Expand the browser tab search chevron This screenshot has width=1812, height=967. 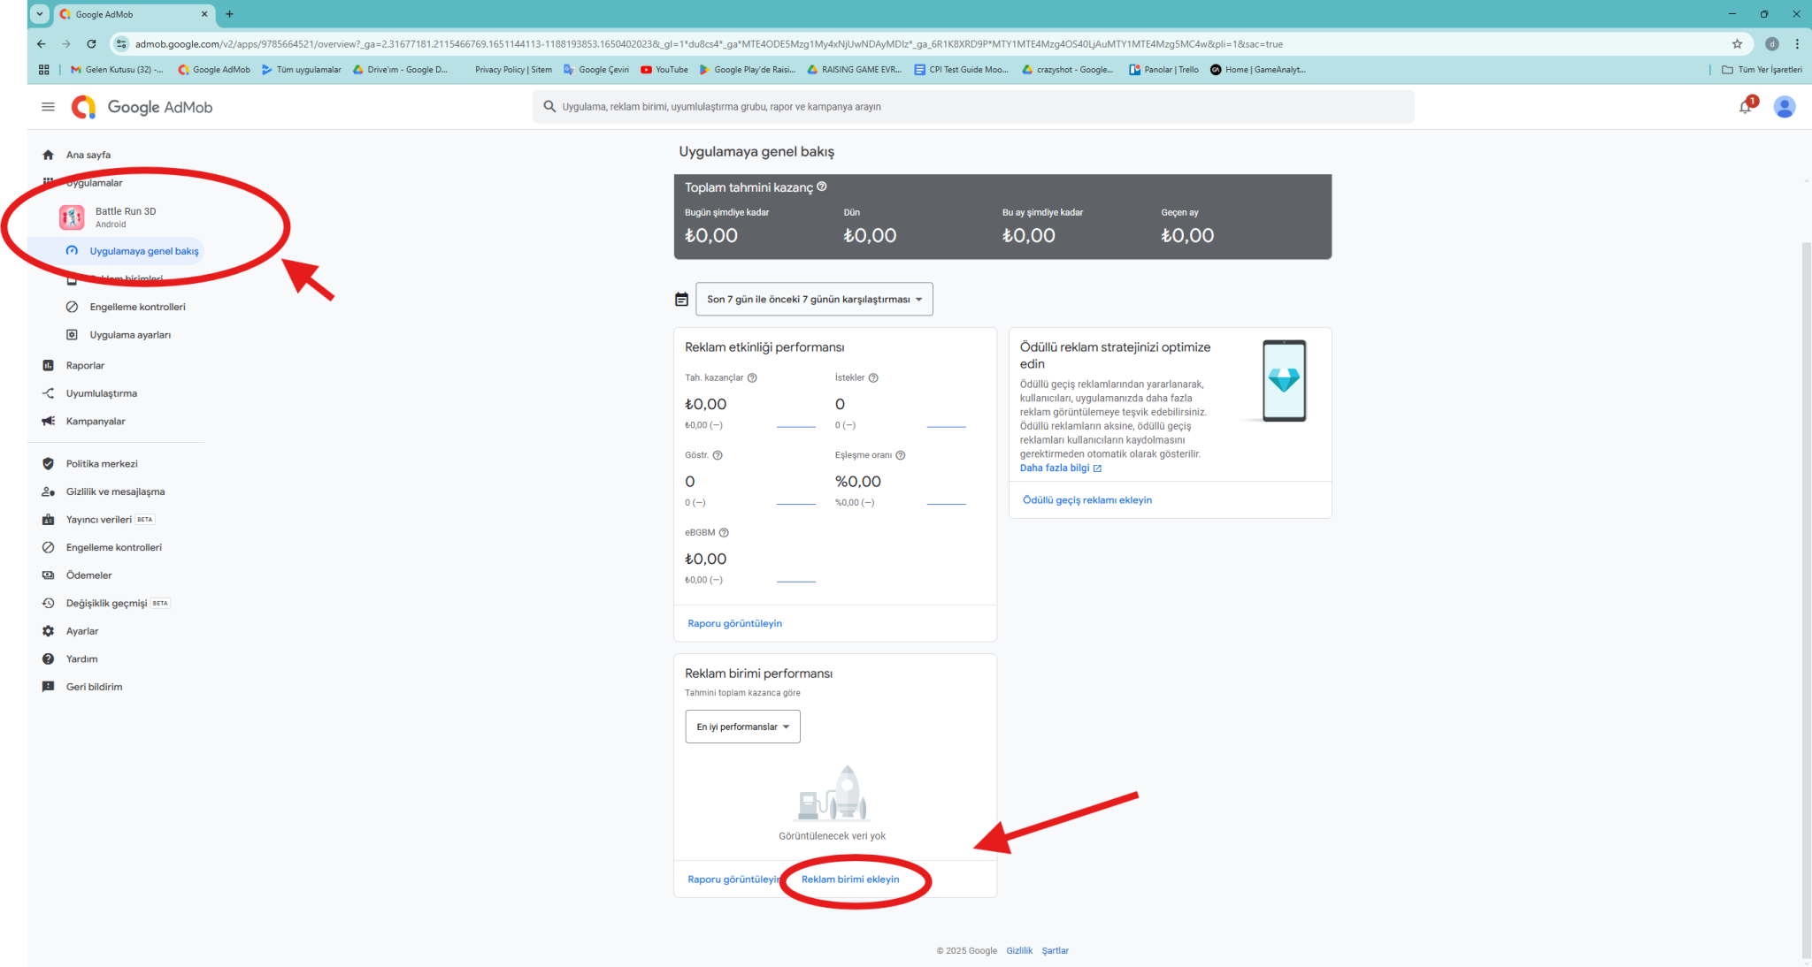click(x=40, y=14)
